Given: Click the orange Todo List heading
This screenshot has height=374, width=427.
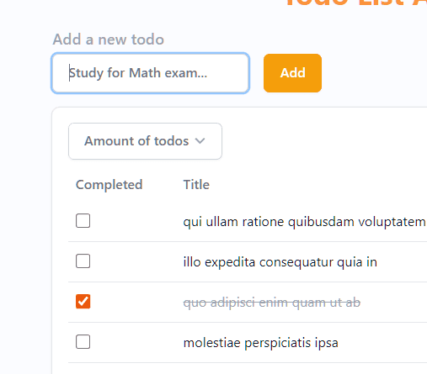Looking at the screenshot, I should (356, 3).
